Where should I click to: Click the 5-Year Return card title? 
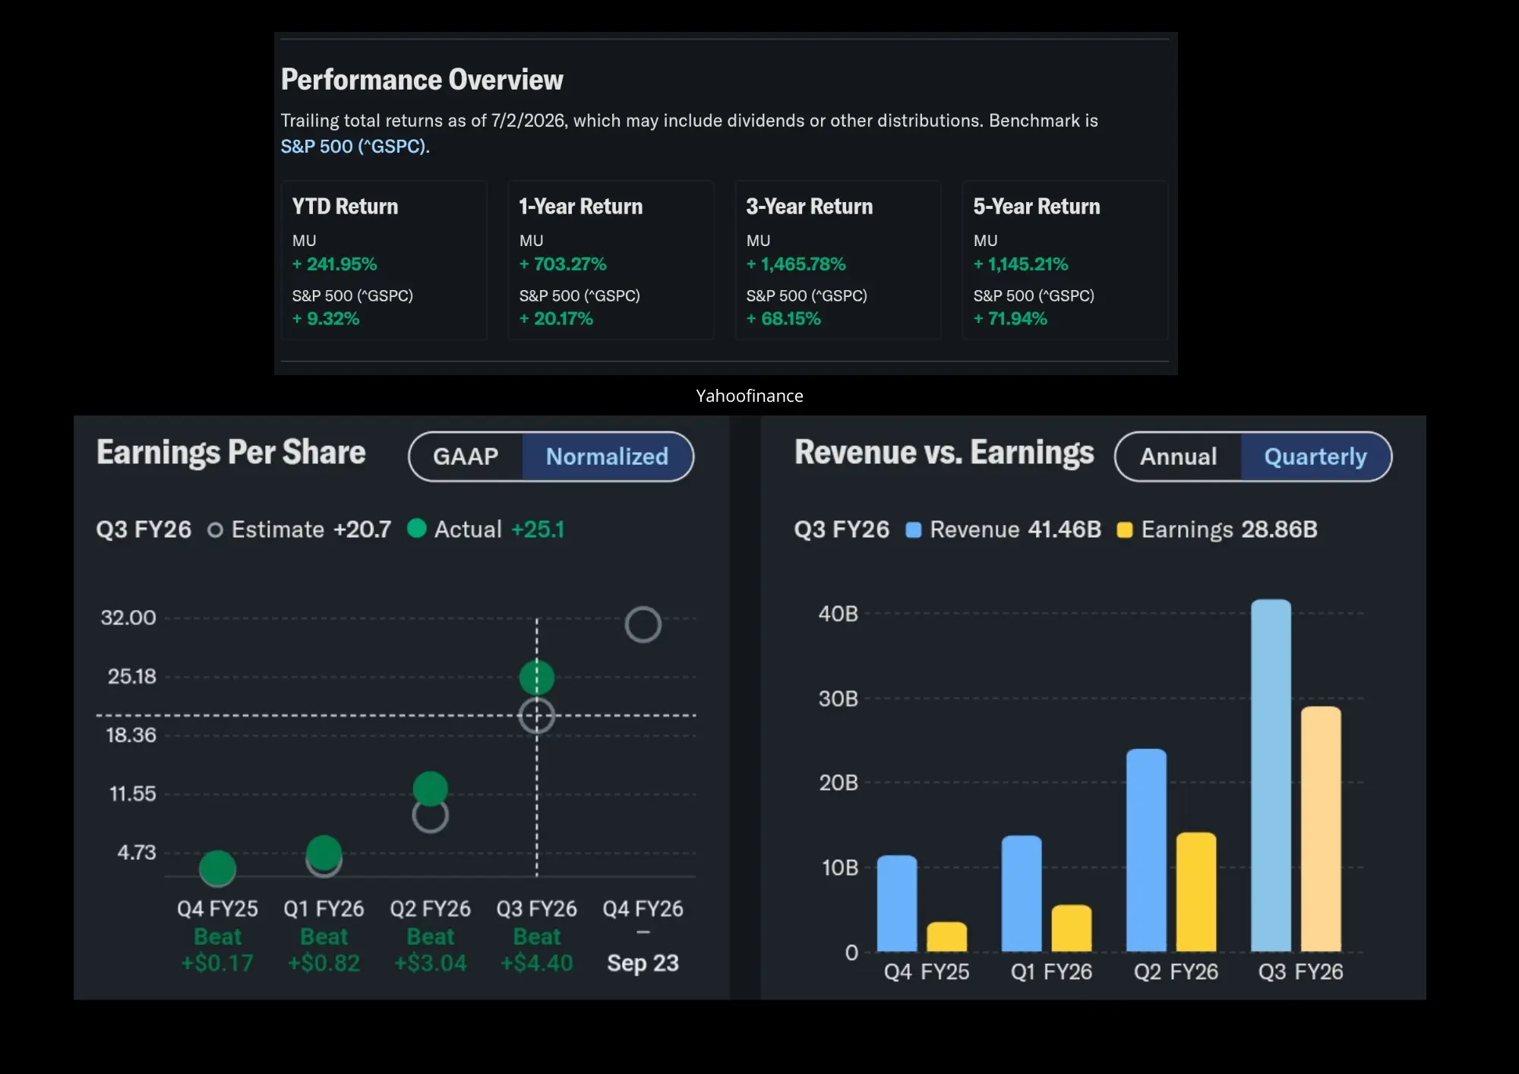click(1037, 207)
